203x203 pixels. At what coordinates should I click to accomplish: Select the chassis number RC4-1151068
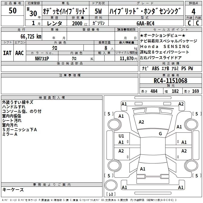171,81
